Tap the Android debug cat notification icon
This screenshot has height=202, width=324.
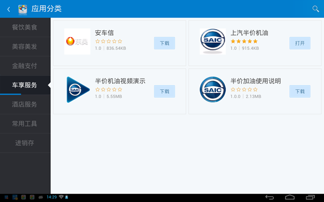pyautogui.click(x=41, y=197)
